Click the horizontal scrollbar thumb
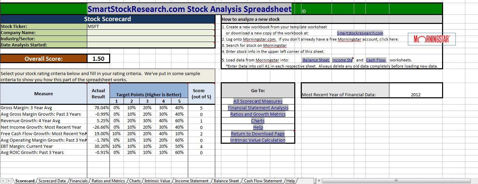Image resolution: width=478 pixels, height=184 pixels. click(x=396, y=181)
